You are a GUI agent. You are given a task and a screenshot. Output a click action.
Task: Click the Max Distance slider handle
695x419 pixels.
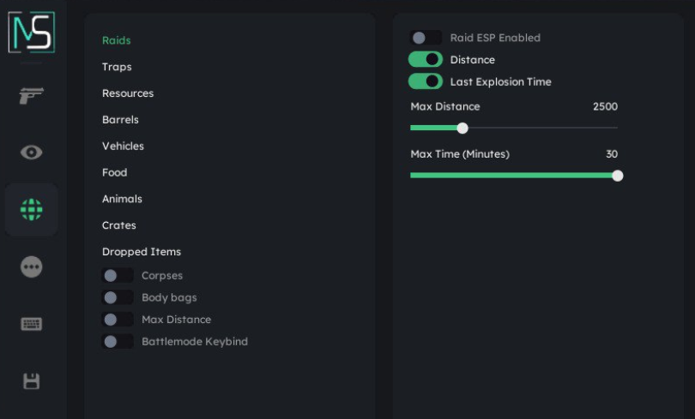462,129
